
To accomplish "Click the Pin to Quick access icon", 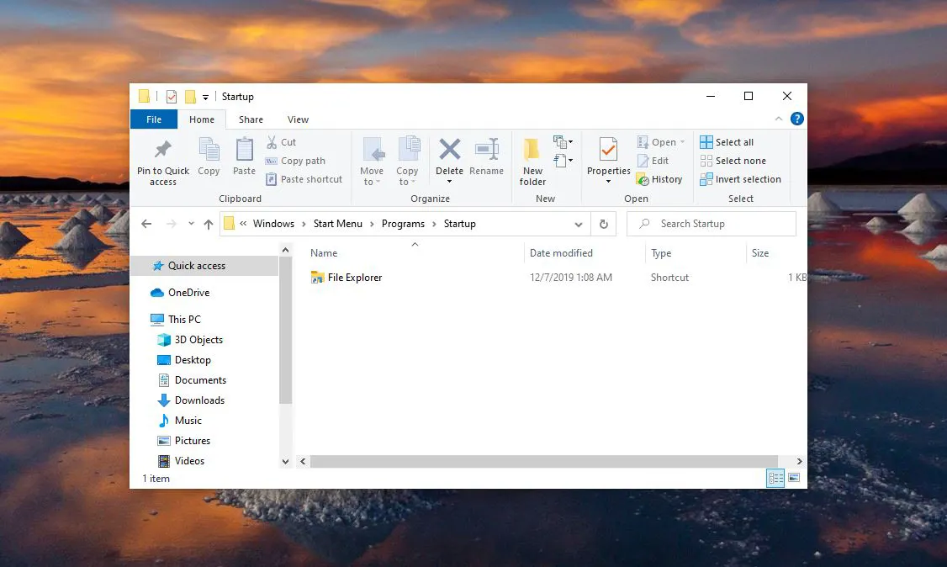I will (x=163, y=151).
